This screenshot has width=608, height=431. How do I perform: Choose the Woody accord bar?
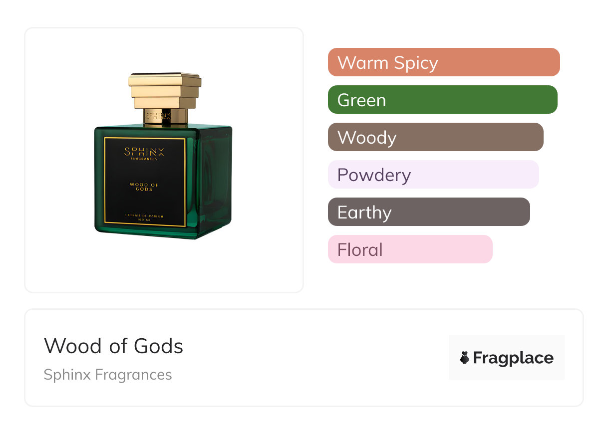point(435,137)
